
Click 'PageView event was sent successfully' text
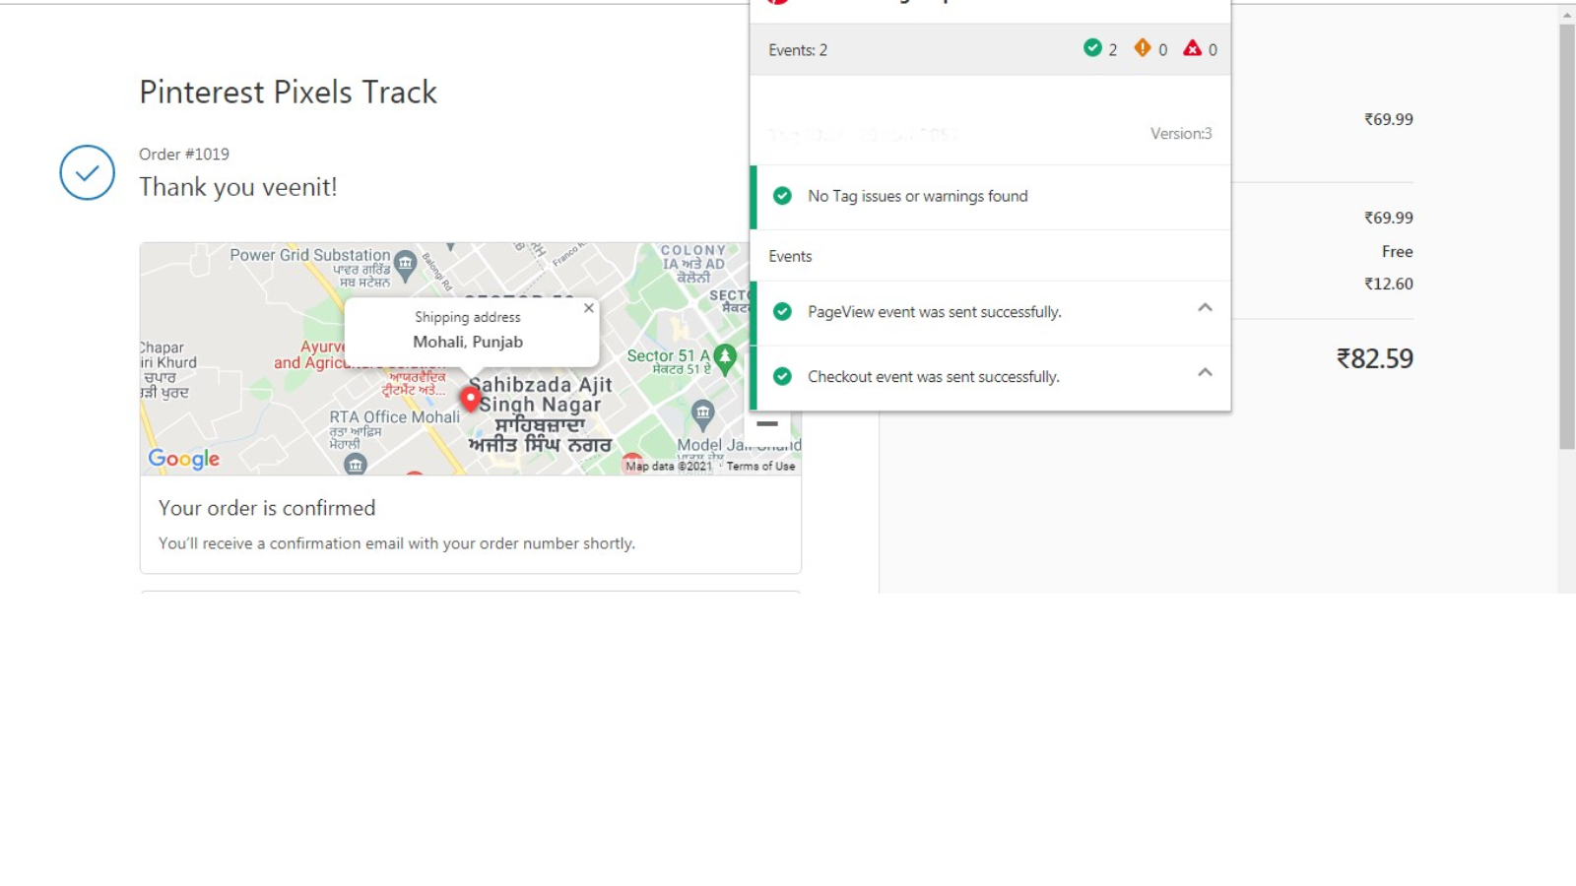[935, 312]
